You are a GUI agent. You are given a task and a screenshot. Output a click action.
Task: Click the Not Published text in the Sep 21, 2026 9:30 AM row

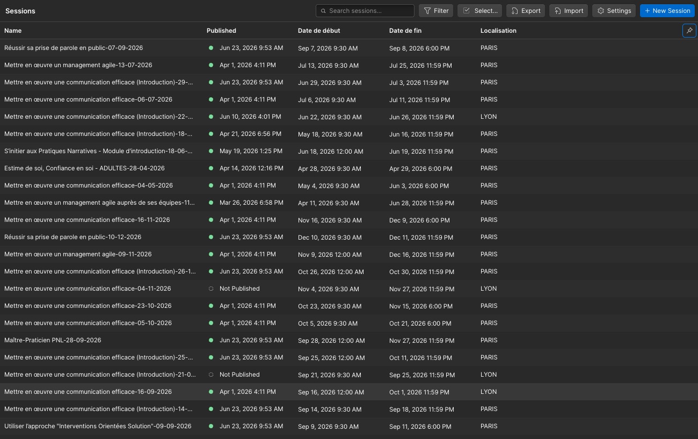point(239,375)
